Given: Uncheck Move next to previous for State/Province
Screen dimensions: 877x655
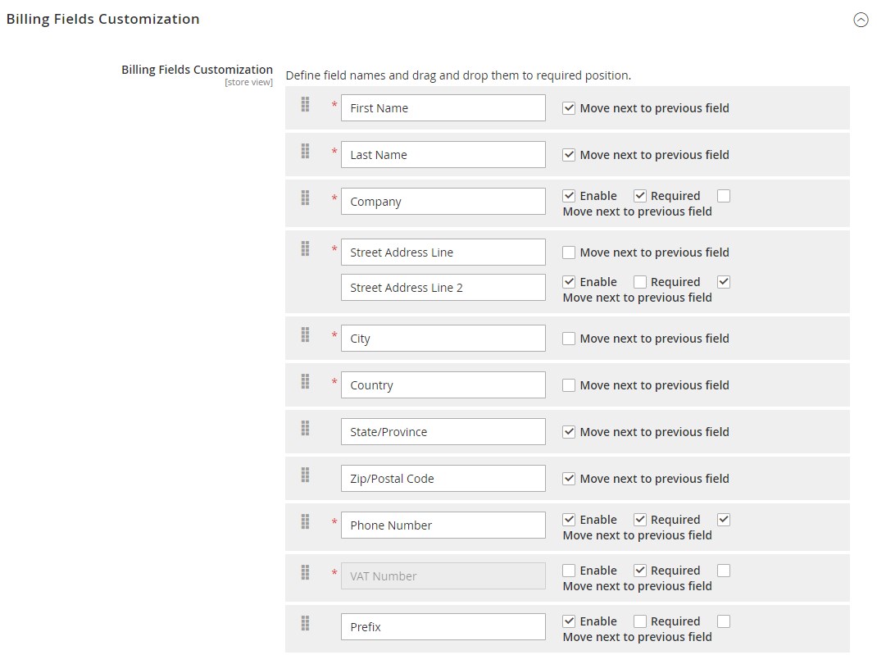Looking at the screenshot, I should click(x=569, y=432).
